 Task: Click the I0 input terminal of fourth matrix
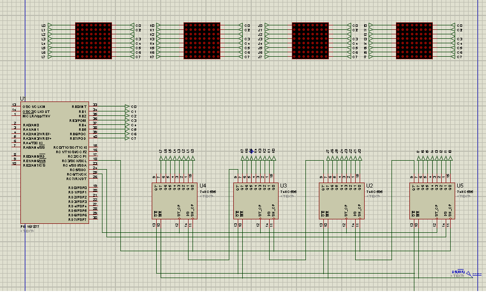[x=371, y=25]
